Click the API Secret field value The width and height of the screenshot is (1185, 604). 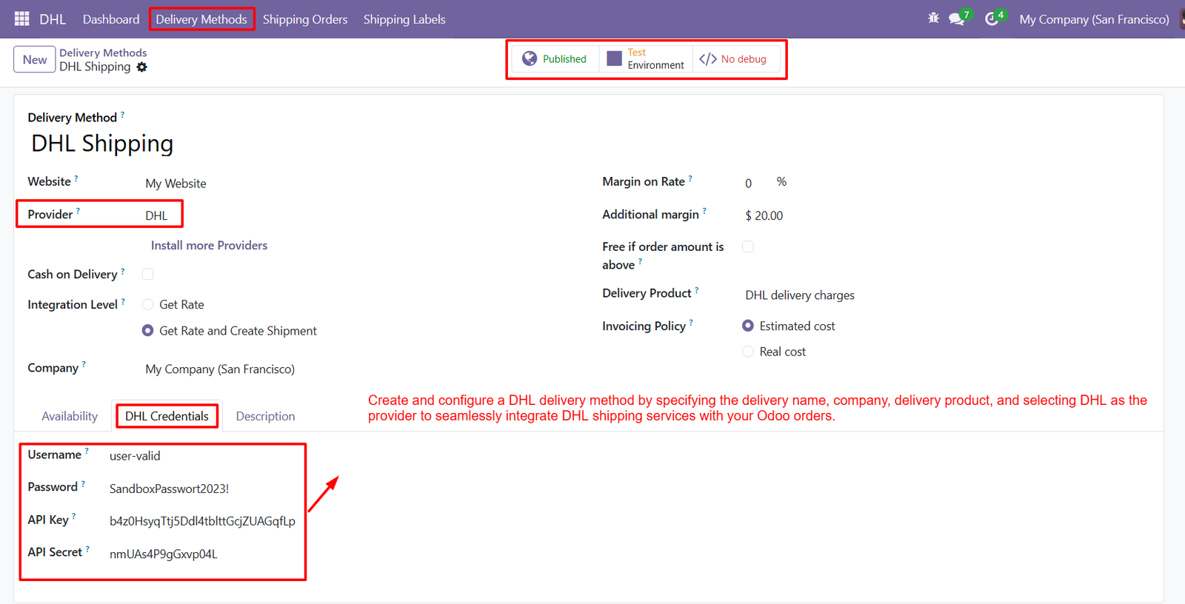164,554
